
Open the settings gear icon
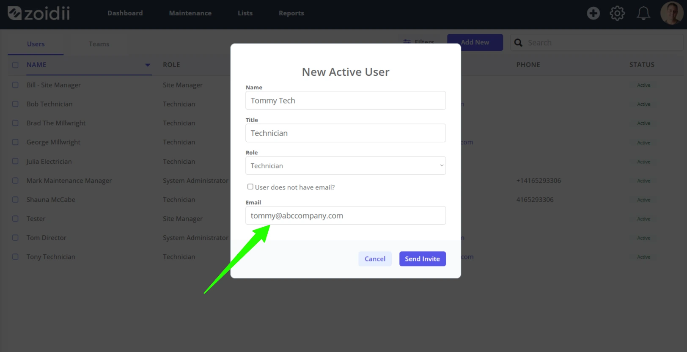point(617,13)
